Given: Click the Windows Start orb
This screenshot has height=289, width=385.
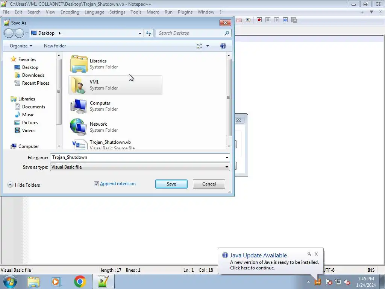Looking at the screenshot, I should pos(10,281).
